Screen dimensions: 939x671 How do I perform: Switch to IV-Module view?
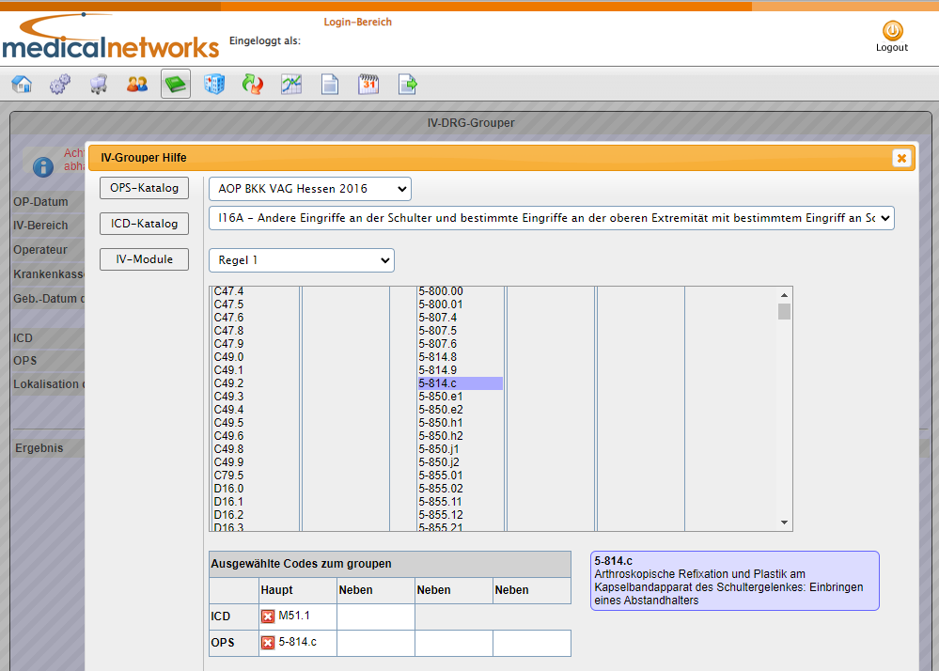pos(145,259)
